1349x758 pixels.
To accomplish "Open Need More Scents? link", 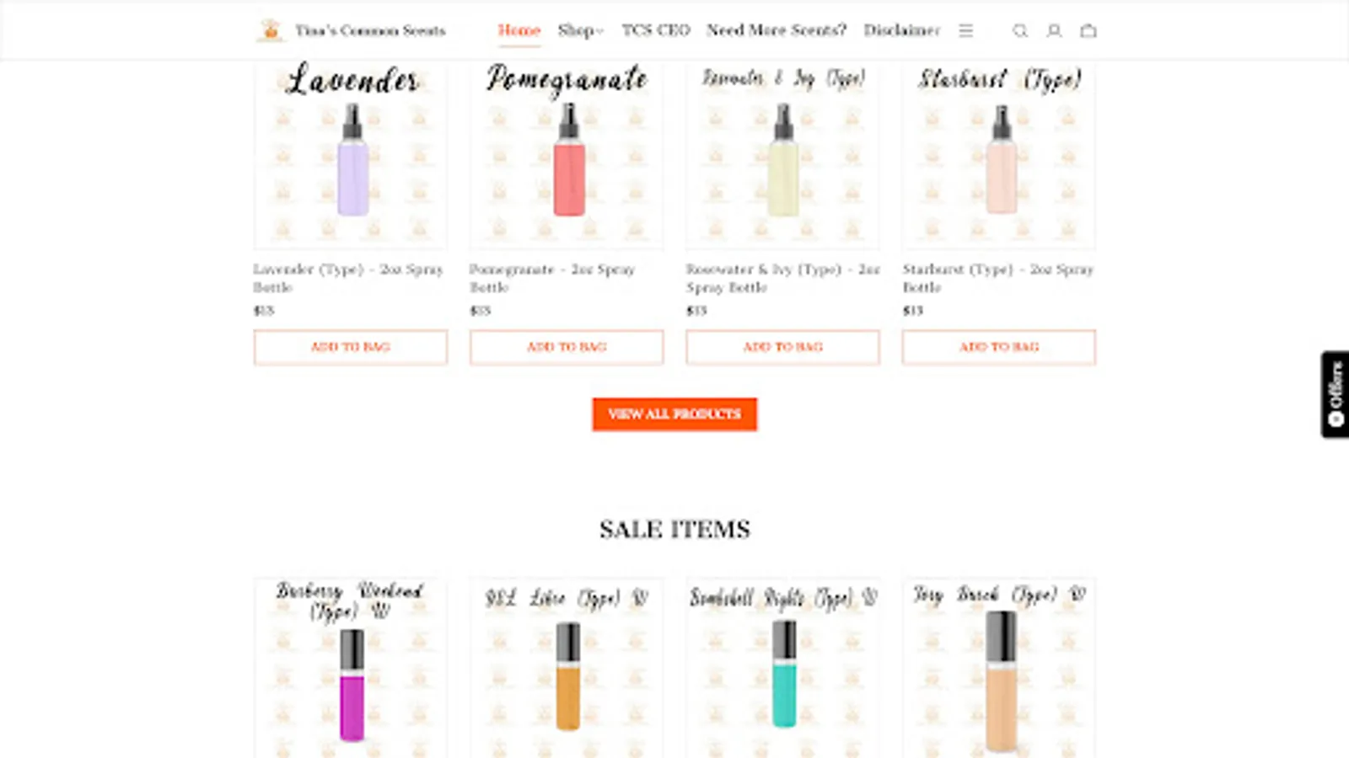I will tap(777, 30).
